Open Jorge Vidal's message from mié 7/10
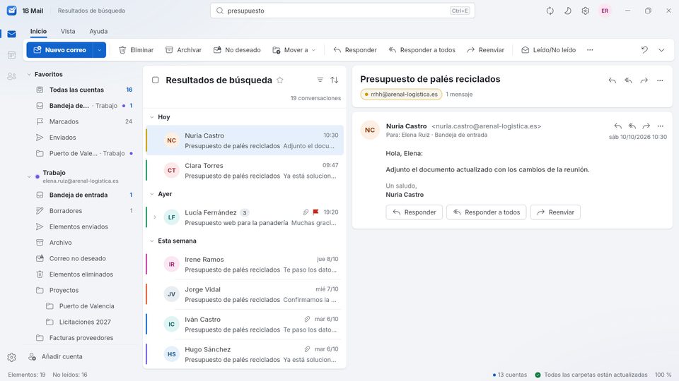 pos(245,295)
